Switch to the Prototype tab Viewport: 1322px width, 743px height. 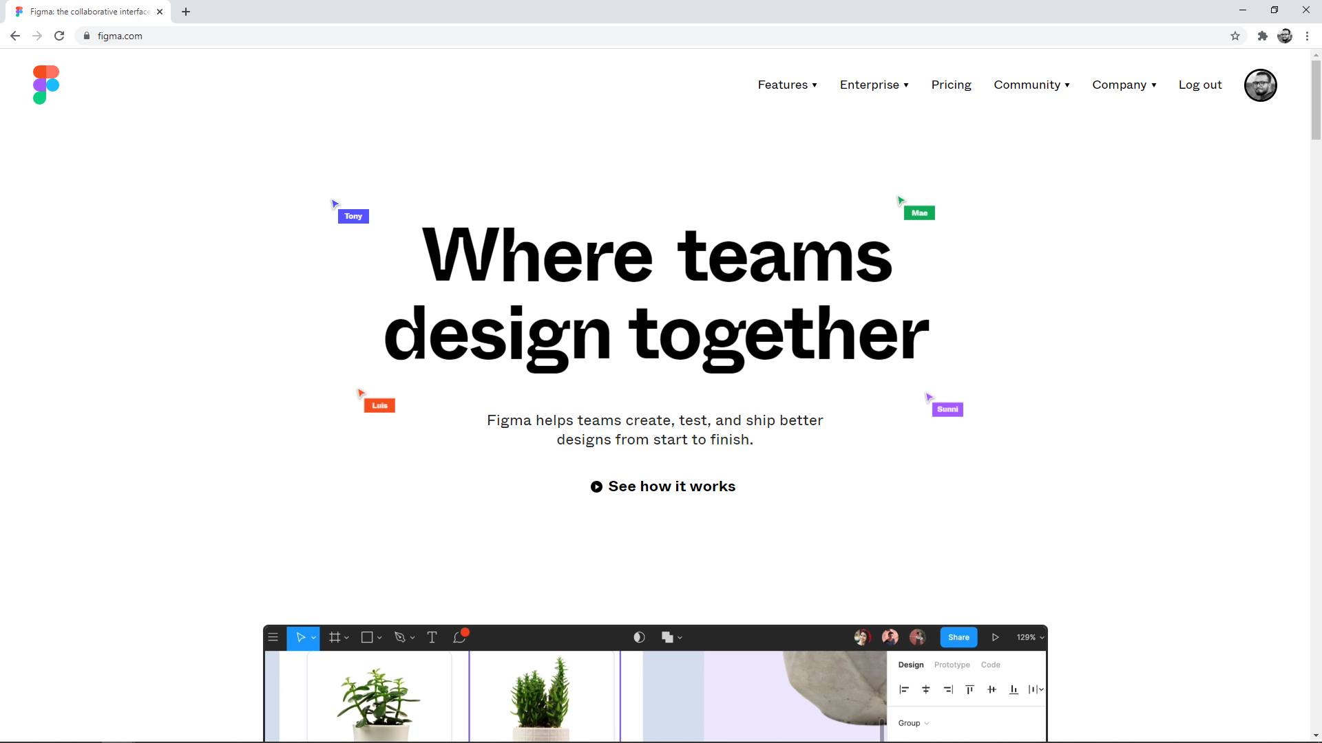tap(952, 665)
